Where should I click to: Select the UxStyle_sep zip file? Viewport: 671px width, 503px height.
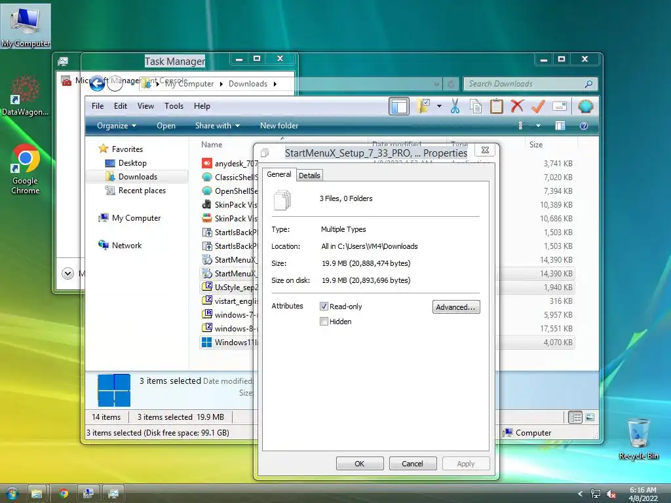coord(230,287)
